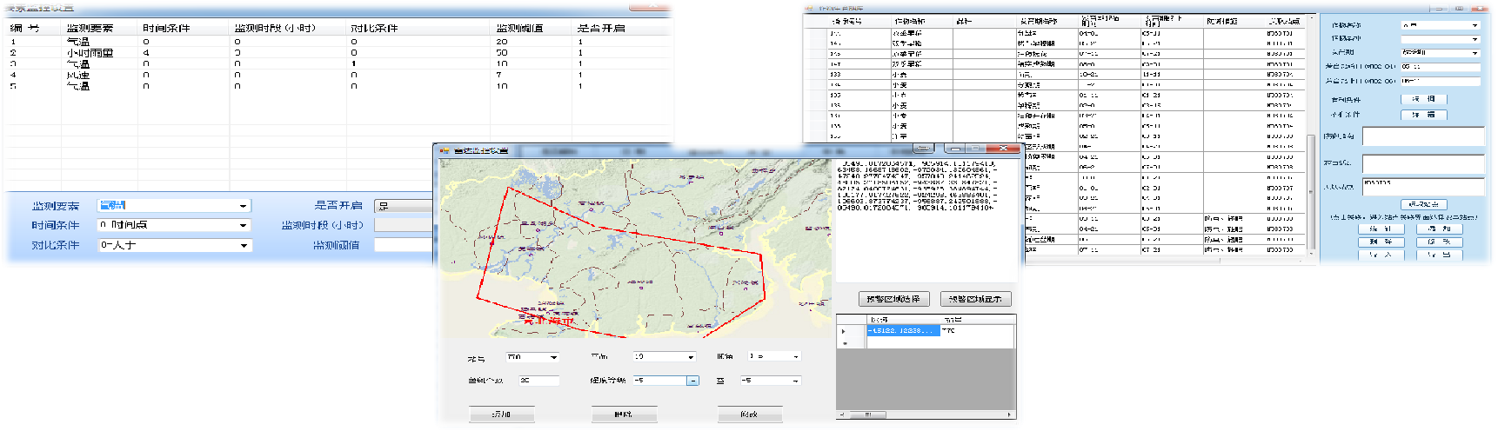Expand the 时间条件 combo box

(x=243, y=225)
